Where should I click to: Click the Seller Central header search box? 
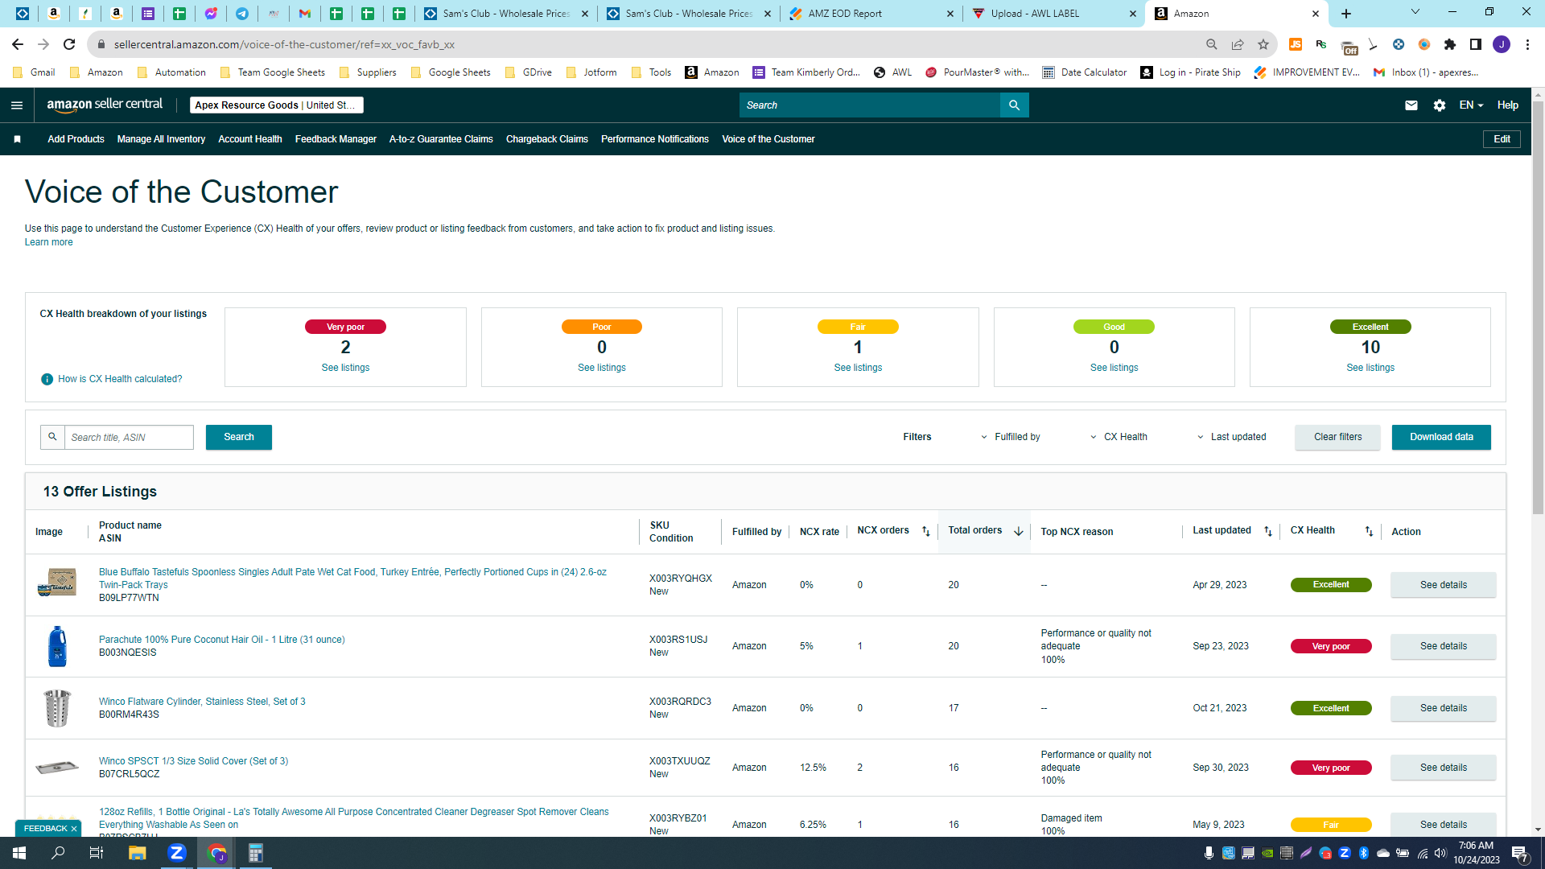869,105
